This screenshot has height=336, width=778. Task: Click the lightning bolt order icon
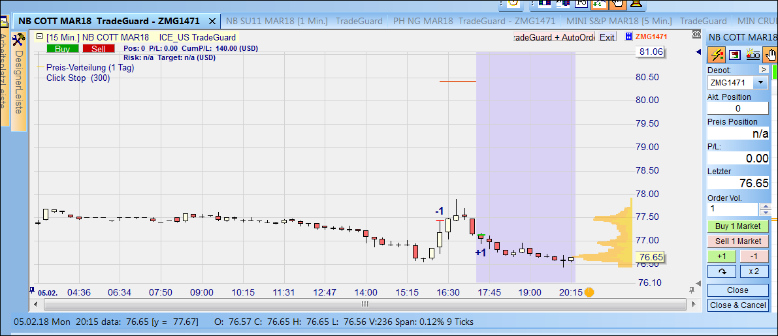(x=717, y=54)
